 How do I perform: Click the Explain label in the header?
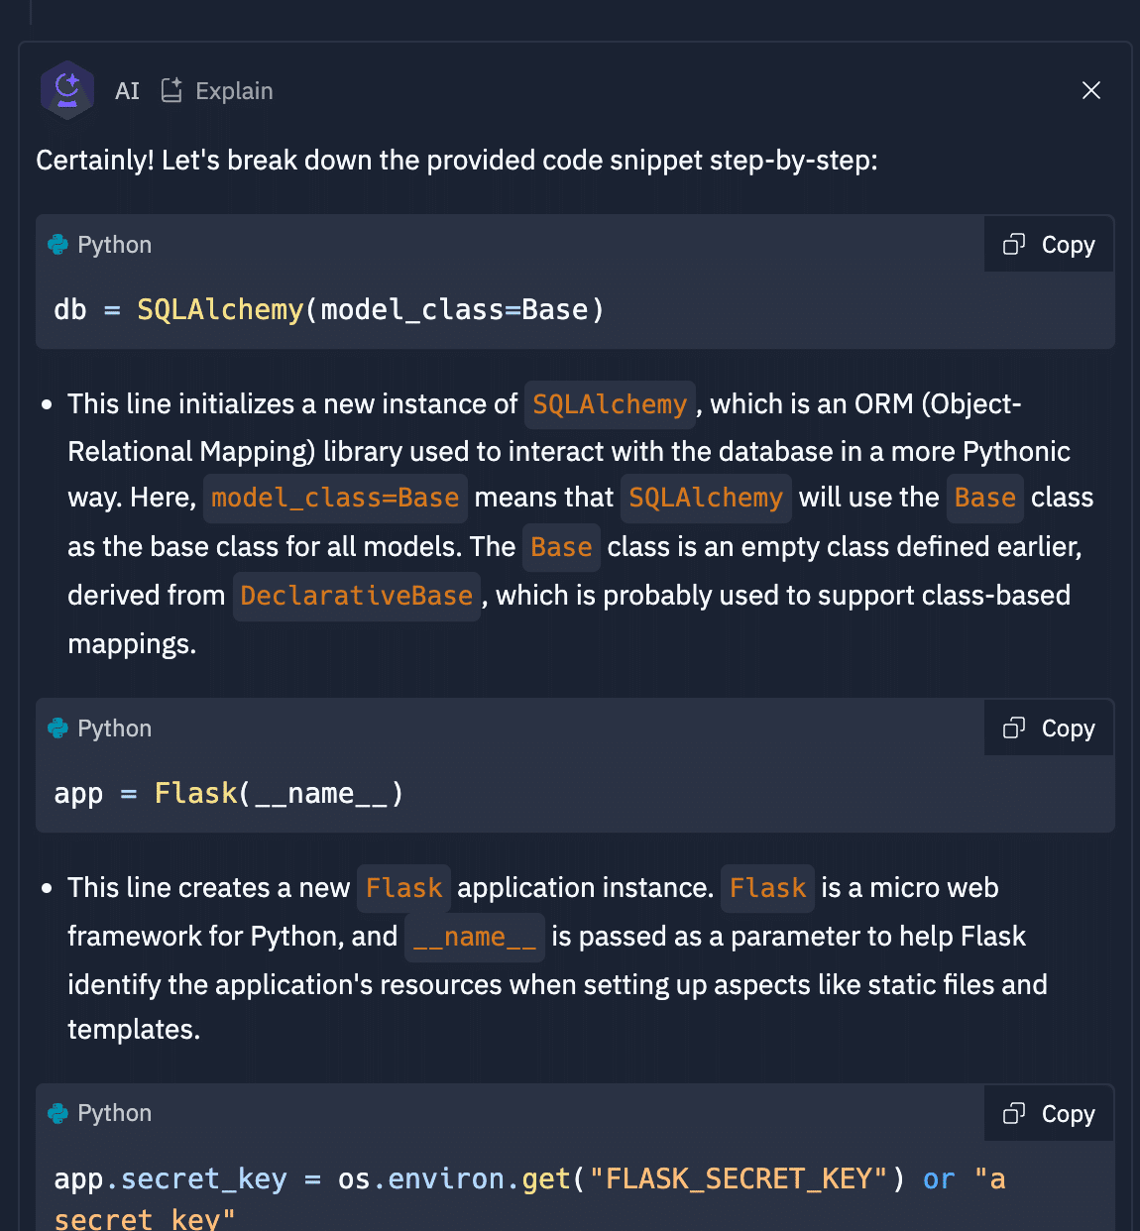click(234, 91)
